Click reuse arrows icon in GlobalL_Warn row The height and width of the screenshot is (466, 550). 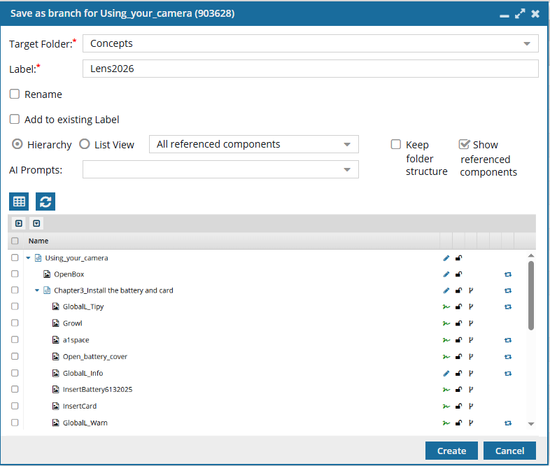tap(508, 423)
